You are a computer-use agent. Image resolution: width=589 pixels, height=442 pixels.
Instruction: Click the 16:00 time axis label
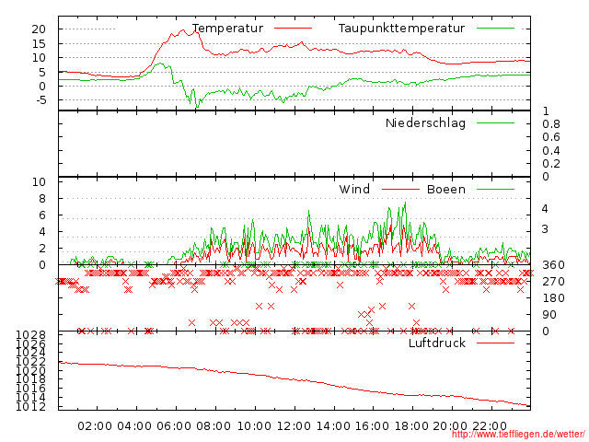pyautogui.click(x=372, y=426)
